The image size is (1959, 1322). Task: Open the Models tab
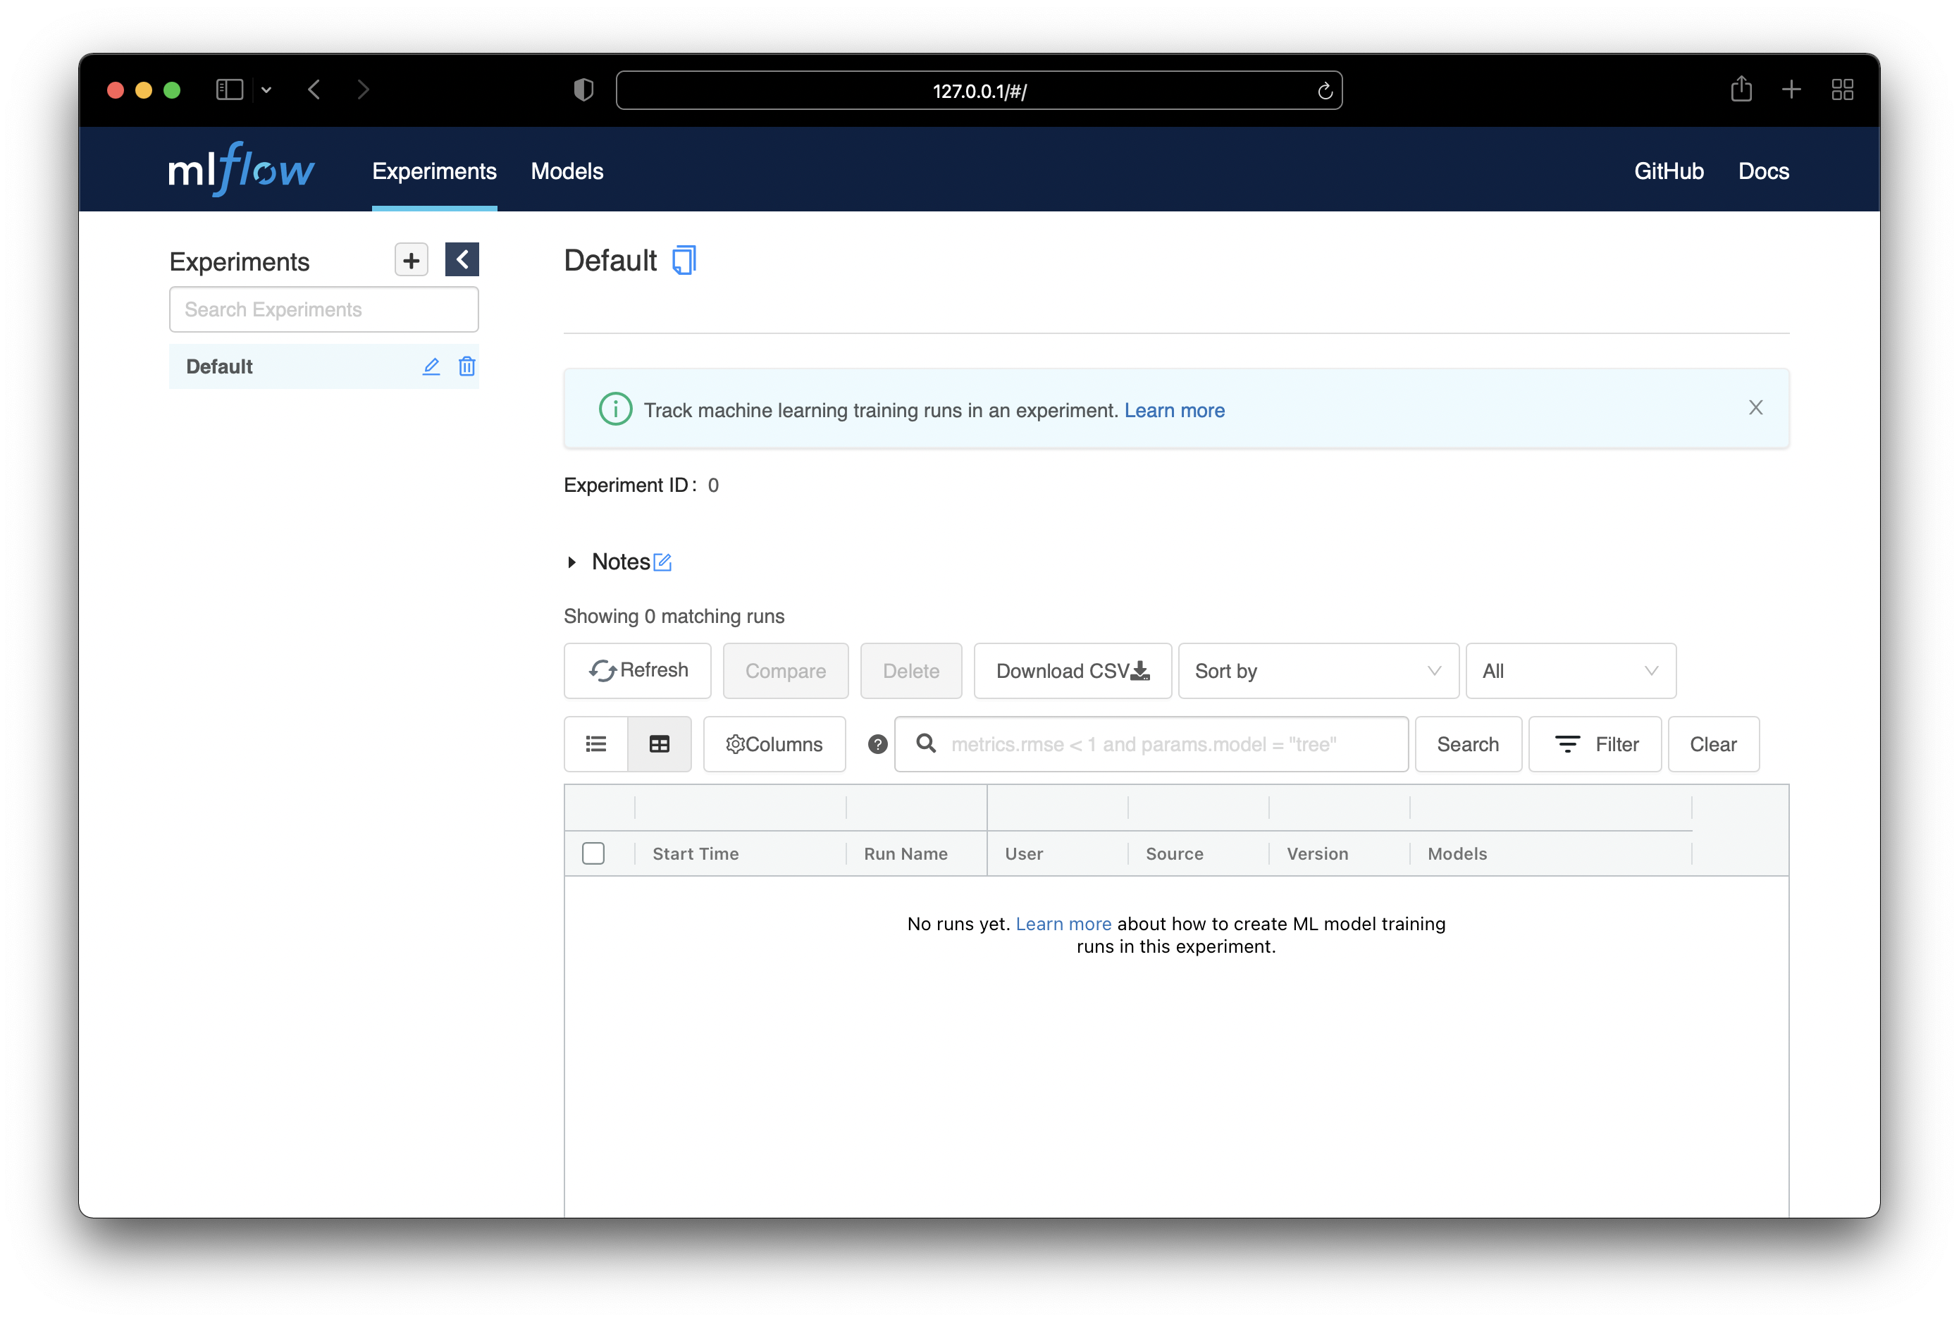click(567, 171)
